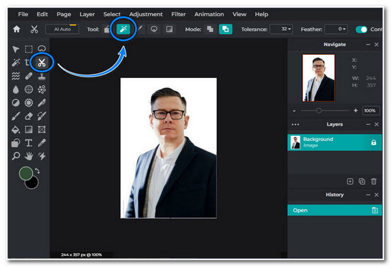Select the Text tool
This screenshot has height=267, width=391.
click(x=29, y=143)
